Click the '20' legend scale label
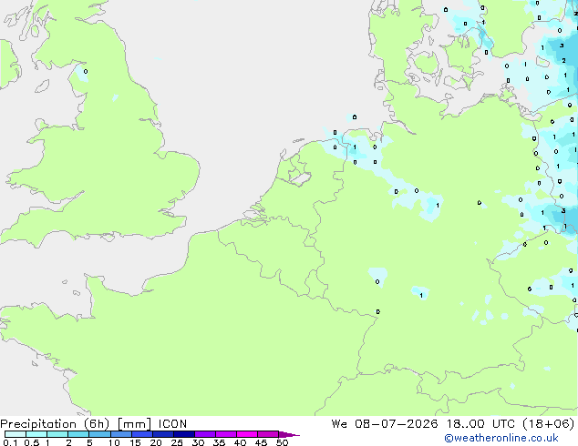 tap(156, 442)
